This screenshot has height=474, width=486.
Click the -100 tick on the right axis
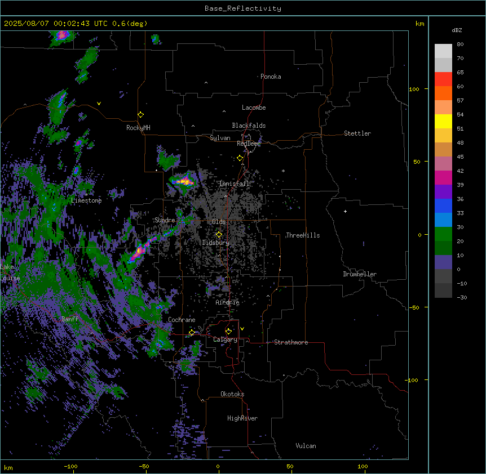tap(412, 380)
